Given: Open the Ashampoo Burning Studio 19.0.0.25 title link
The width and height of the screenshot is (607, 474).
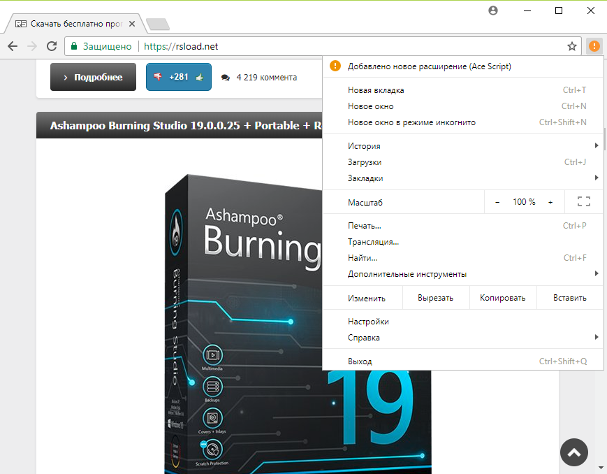Looking at the screenshot, I should 186,126.
